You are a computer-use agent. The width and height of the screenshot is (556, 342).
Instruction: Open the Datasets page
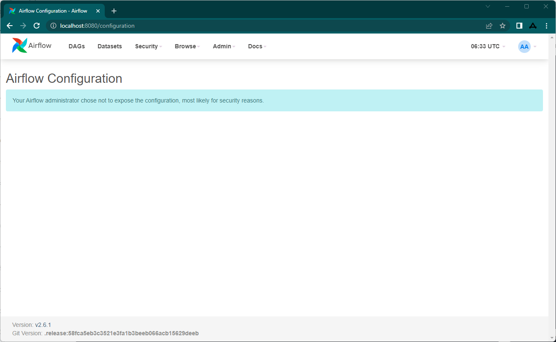[110, 46]
